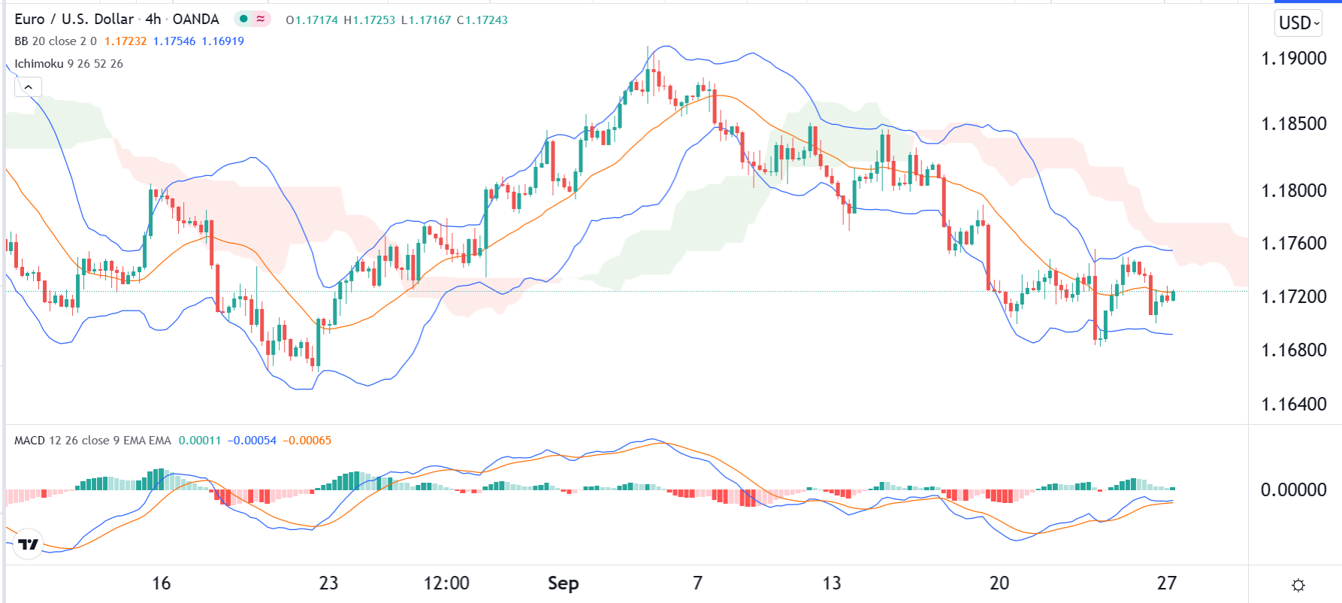Click the 12:00 time axis label

pyautogui.click(x=446, y=583)
